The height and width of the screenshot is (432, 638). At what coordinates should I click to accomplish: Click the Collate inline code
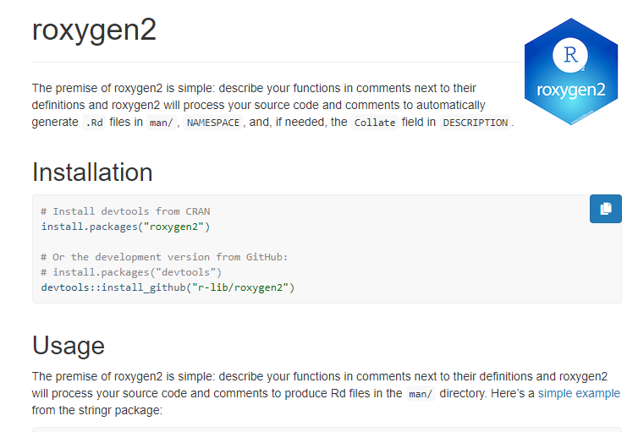pos(375,123)
